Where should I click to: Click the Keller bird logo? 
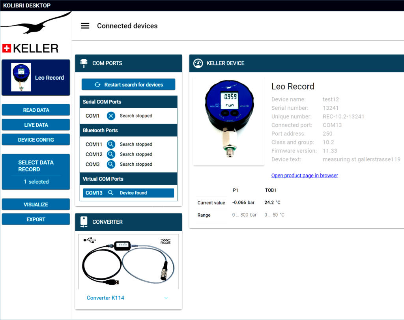pyautogui.click(x=36, y=22)
